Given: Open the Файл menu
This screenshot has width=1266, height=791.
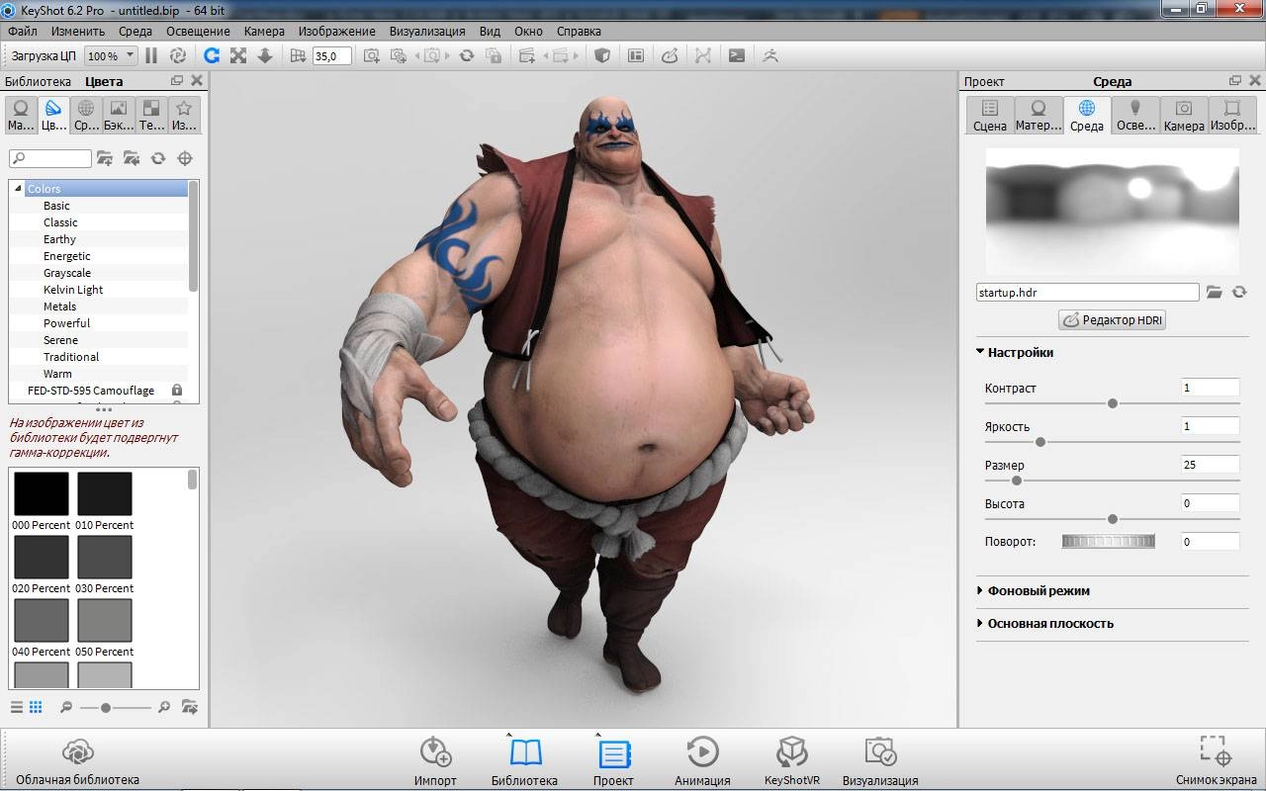Looking at the screenshot, I should click(22, 31).
